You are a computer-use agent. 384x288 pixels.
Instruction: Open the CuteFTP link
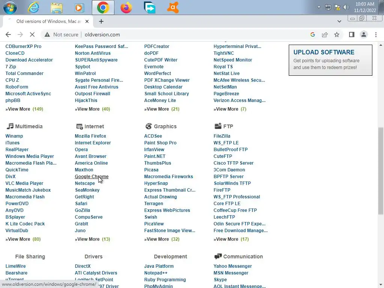pos(223,156)
